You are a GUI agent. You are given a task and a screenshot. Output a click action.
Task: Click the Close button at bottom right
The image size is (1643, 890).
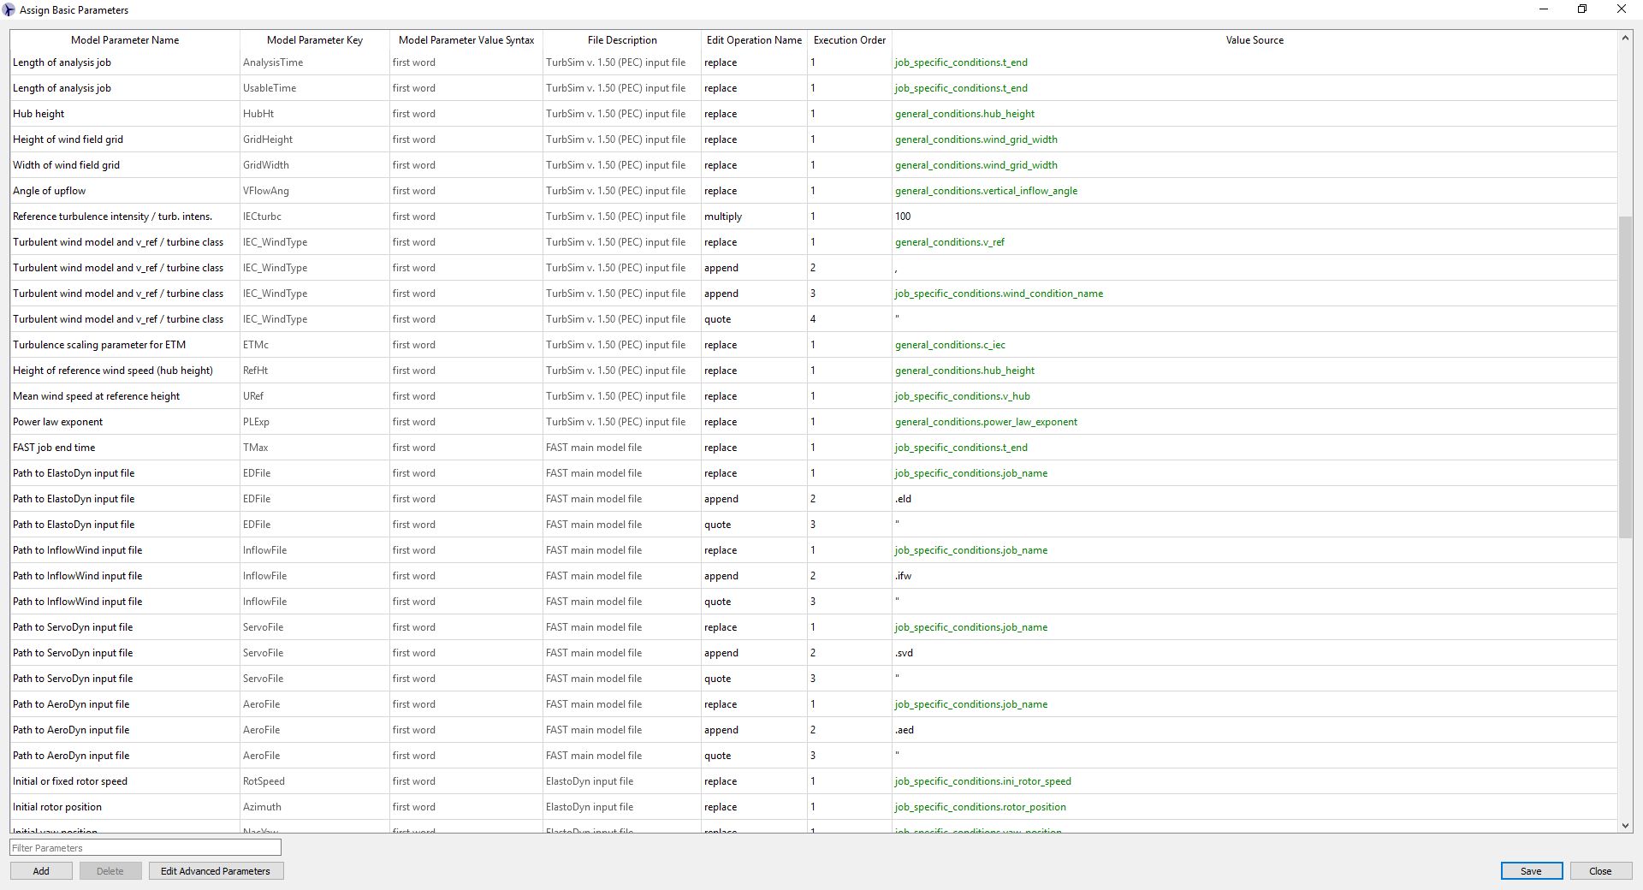(x=1600, y=871)
